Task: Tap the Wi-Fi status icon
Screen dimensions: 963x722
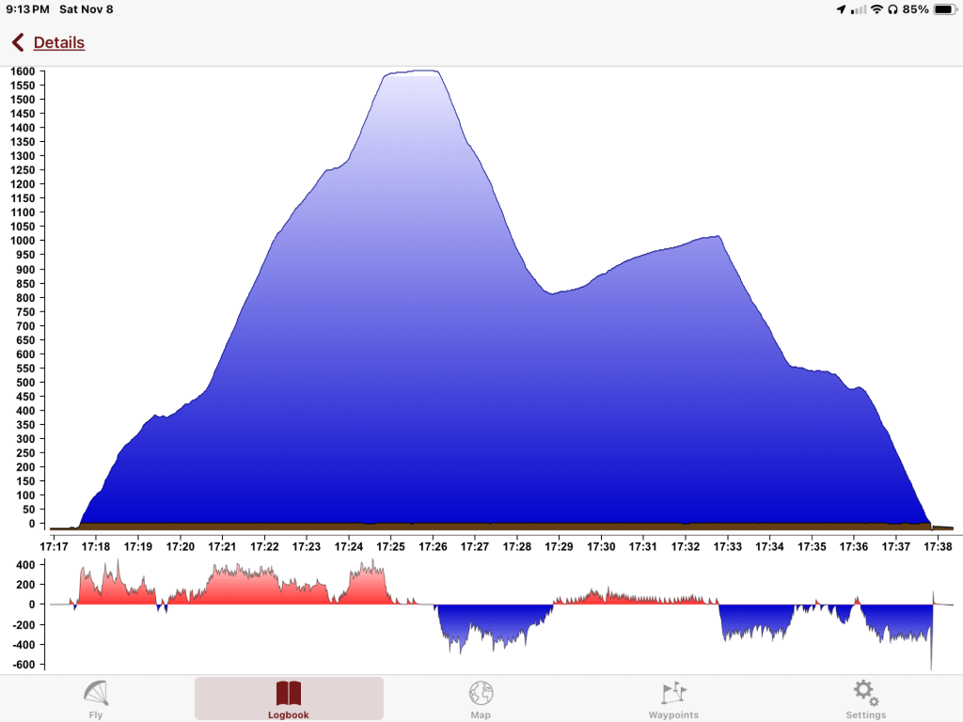Action: [876, 9]
